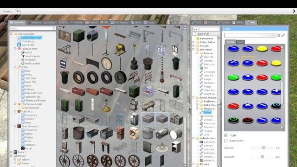Select the gas pump prop
The height and width of the screenshot is (167, 297).
tap(134, 105)
